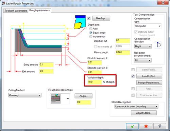
Task: Click the Variable depth input field
Action: click(x=95, y=82)
